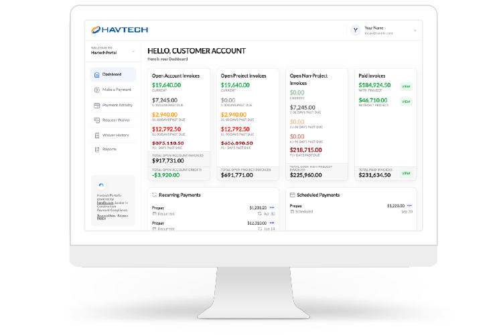Click the Make a Payment dollar icon

coord(97,90)
